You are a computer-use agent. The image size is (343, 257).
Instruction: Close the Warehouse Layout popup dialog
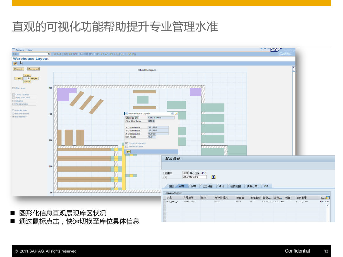(x=173, y=113)
